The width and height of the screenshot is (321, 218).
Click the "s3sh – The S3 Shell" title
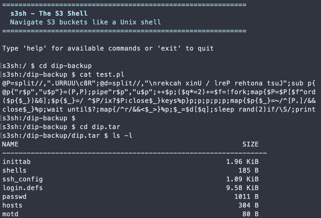click(49, 13)
